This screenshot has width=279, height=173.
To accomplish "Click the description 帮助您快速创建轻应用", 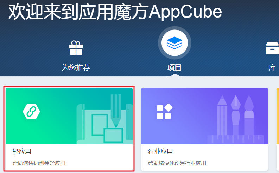I will coord(39,163).
